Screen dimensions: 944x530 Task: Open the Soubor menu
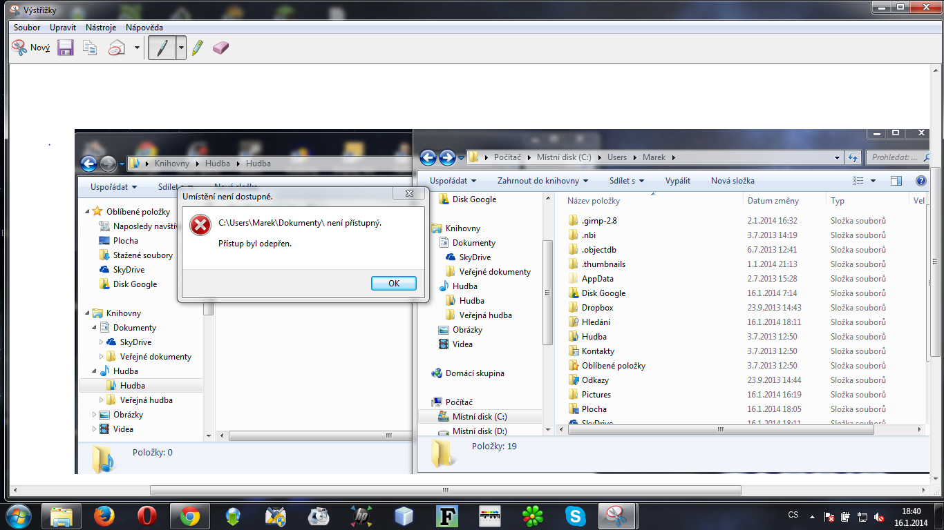(x=27, y=28)
